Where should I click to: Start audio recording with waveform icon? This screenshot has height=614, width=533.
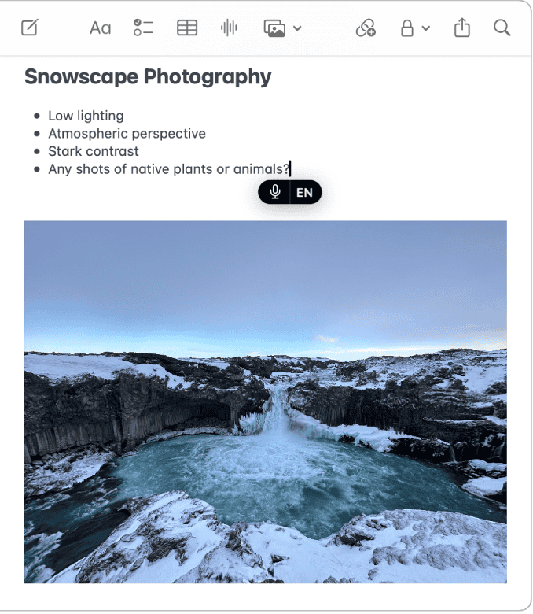point(229,28)
